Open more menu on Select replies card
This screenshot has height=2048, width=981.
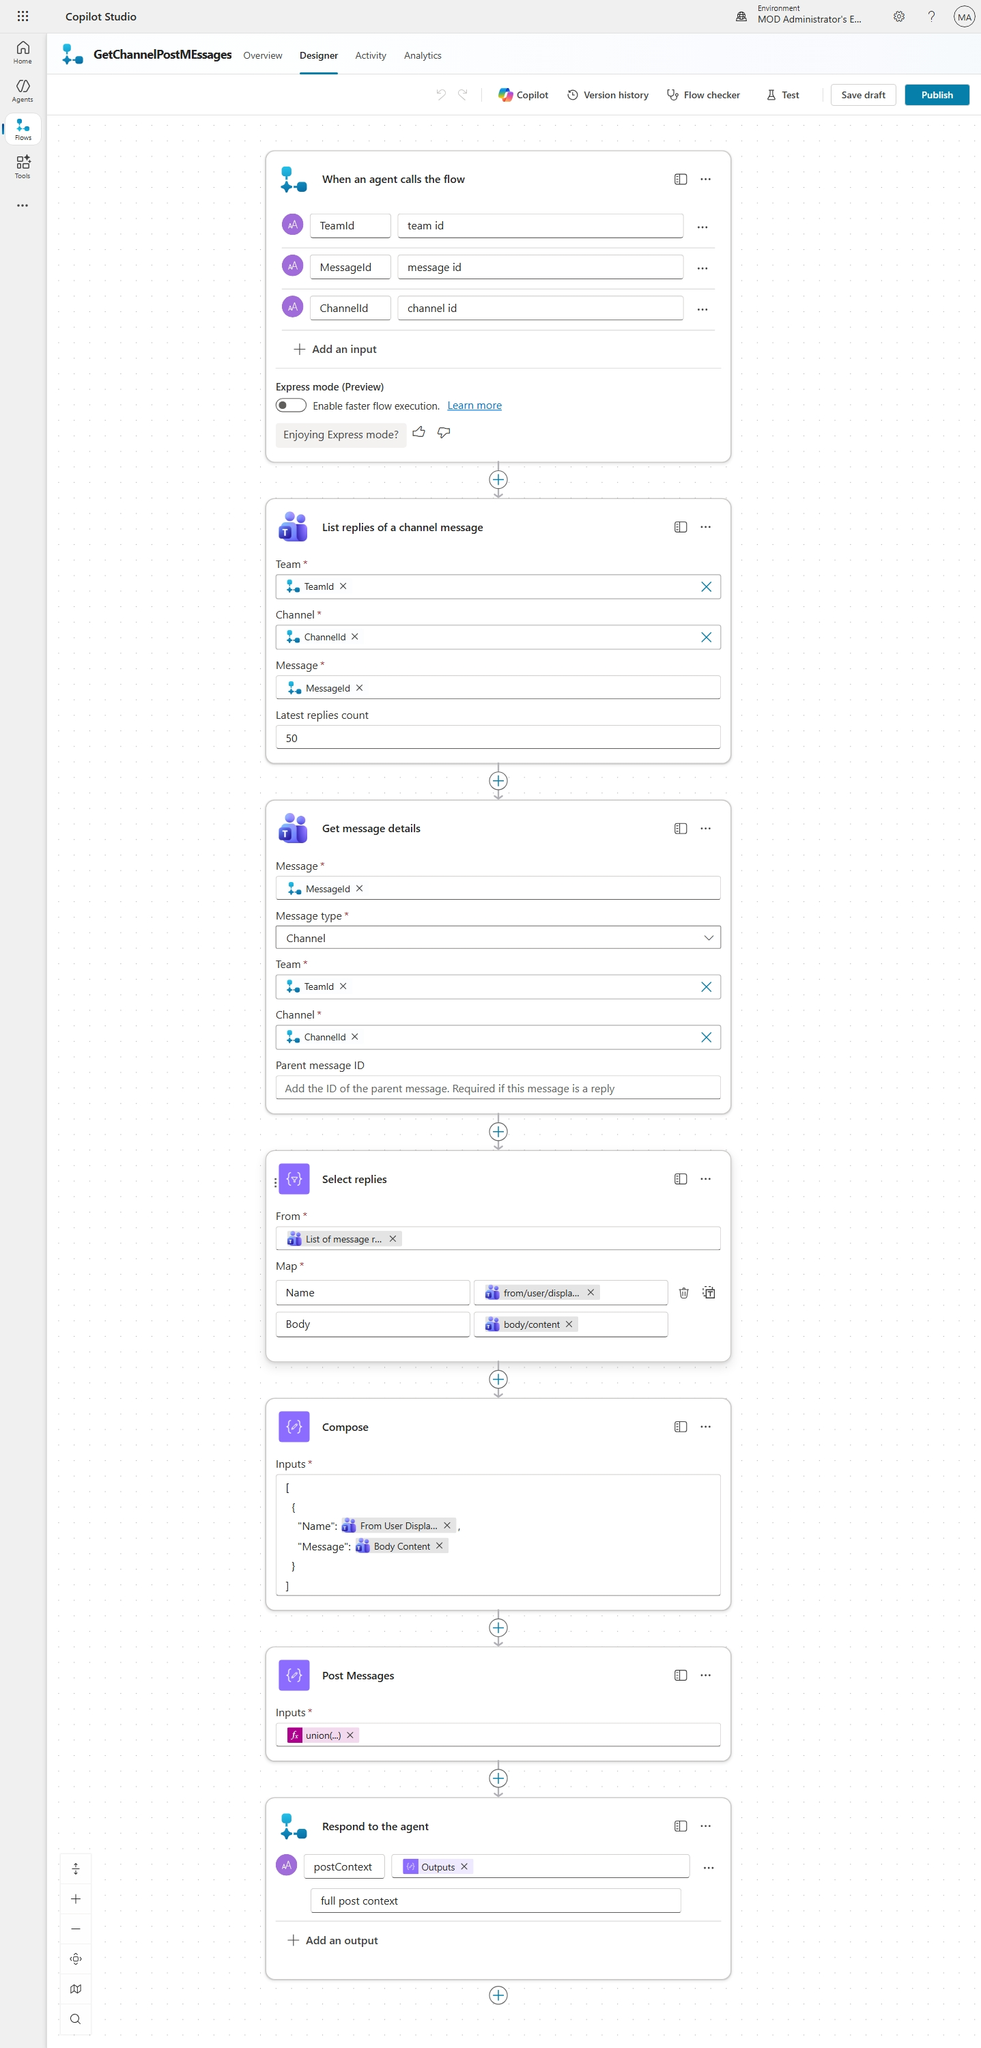pyautogui.click(x=705, y=1179)
